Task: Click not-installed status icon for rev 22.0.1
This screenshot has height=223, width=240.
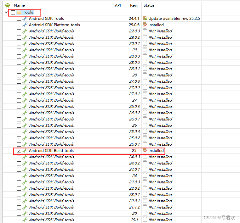Action: tap(145, 201)
